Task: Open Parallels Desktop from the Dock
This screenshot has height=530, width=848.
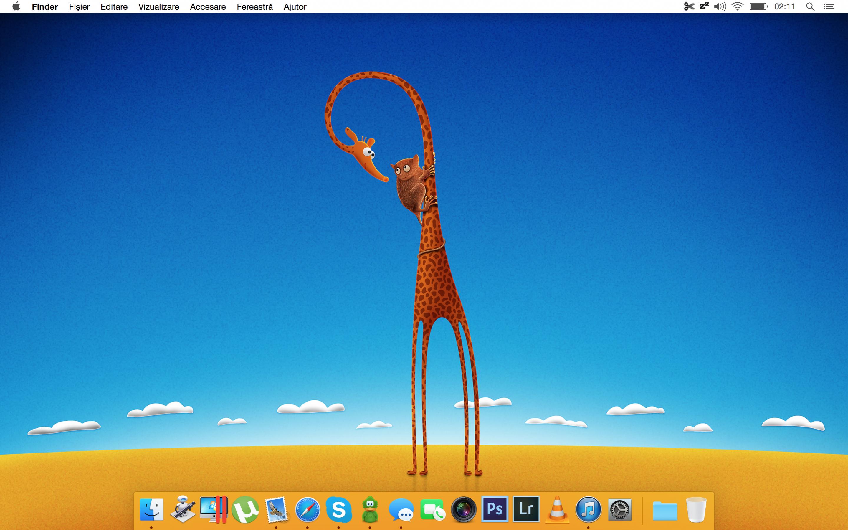Action: (x=214, y=509)
